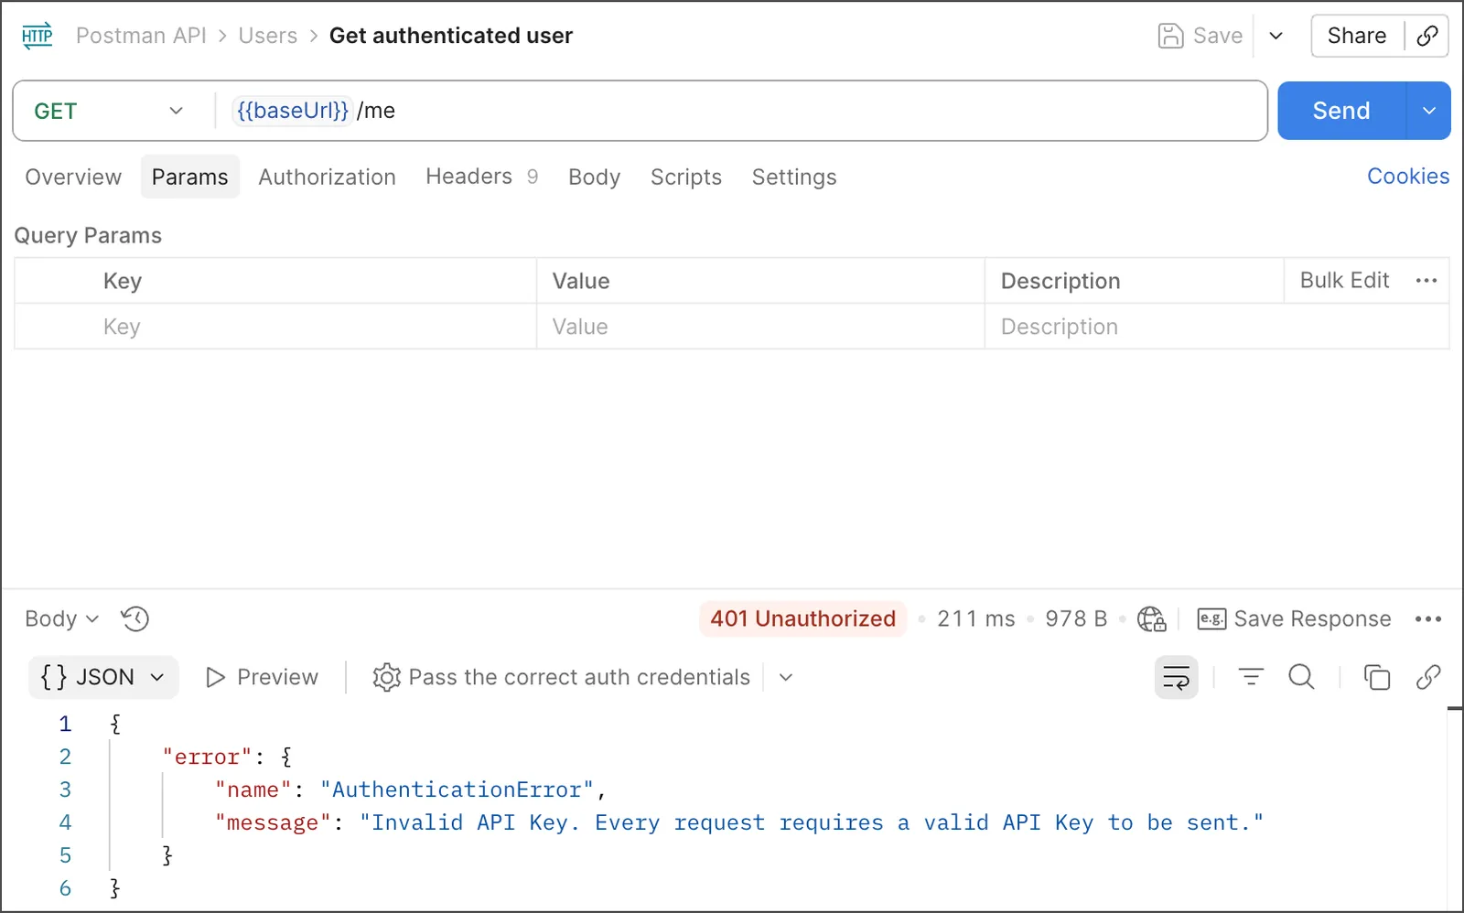The image size is (1464, 913).
Task: Open Query Params table options ellipsis
Action: [x=1426, y=281]
